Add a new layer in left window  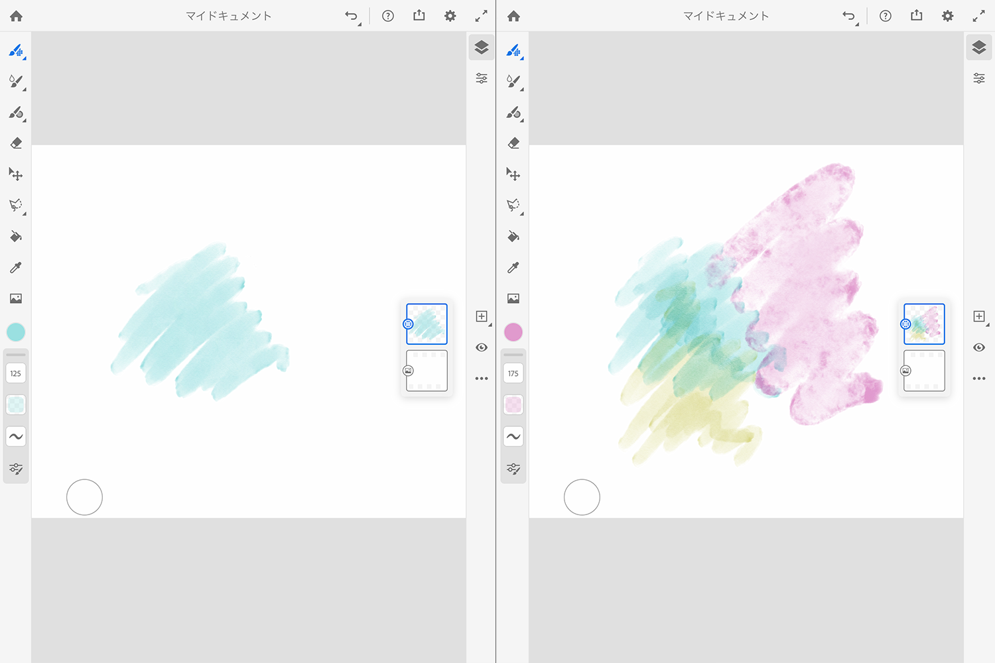(482, 317)
